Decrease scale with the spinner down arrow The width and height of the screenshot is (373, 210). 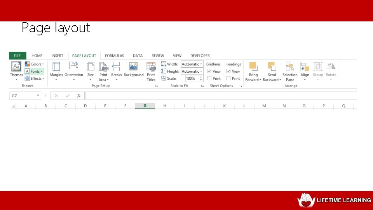coord(201,80)
